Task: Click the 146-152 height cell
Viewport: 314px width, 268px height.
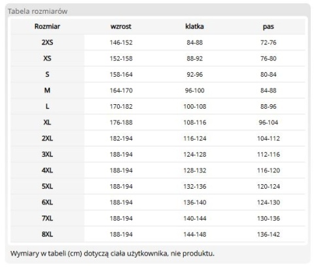Action: 121,43
